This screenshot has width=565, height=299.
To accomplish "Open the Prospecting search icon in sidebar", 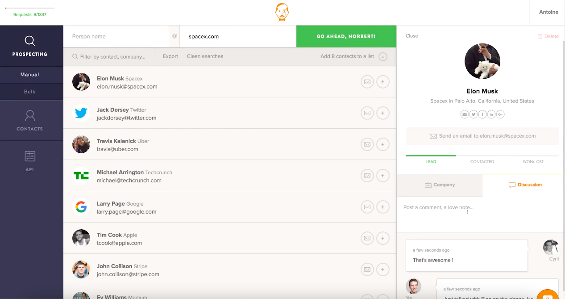I will [x=30, y=41].
